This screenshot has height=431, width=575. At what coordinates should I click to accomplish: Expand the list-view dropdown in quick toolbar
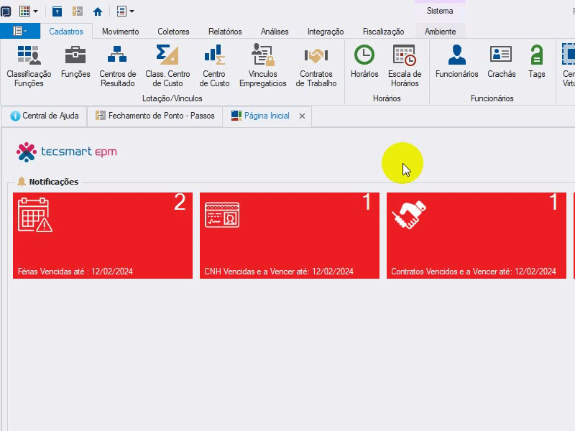(x=132, y=11)
